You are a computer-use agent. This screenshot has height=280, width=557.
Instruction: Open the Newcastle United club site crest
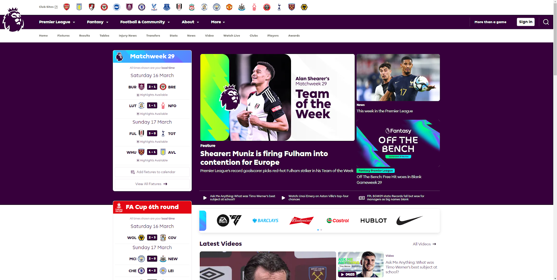click(x=242, y=7)
